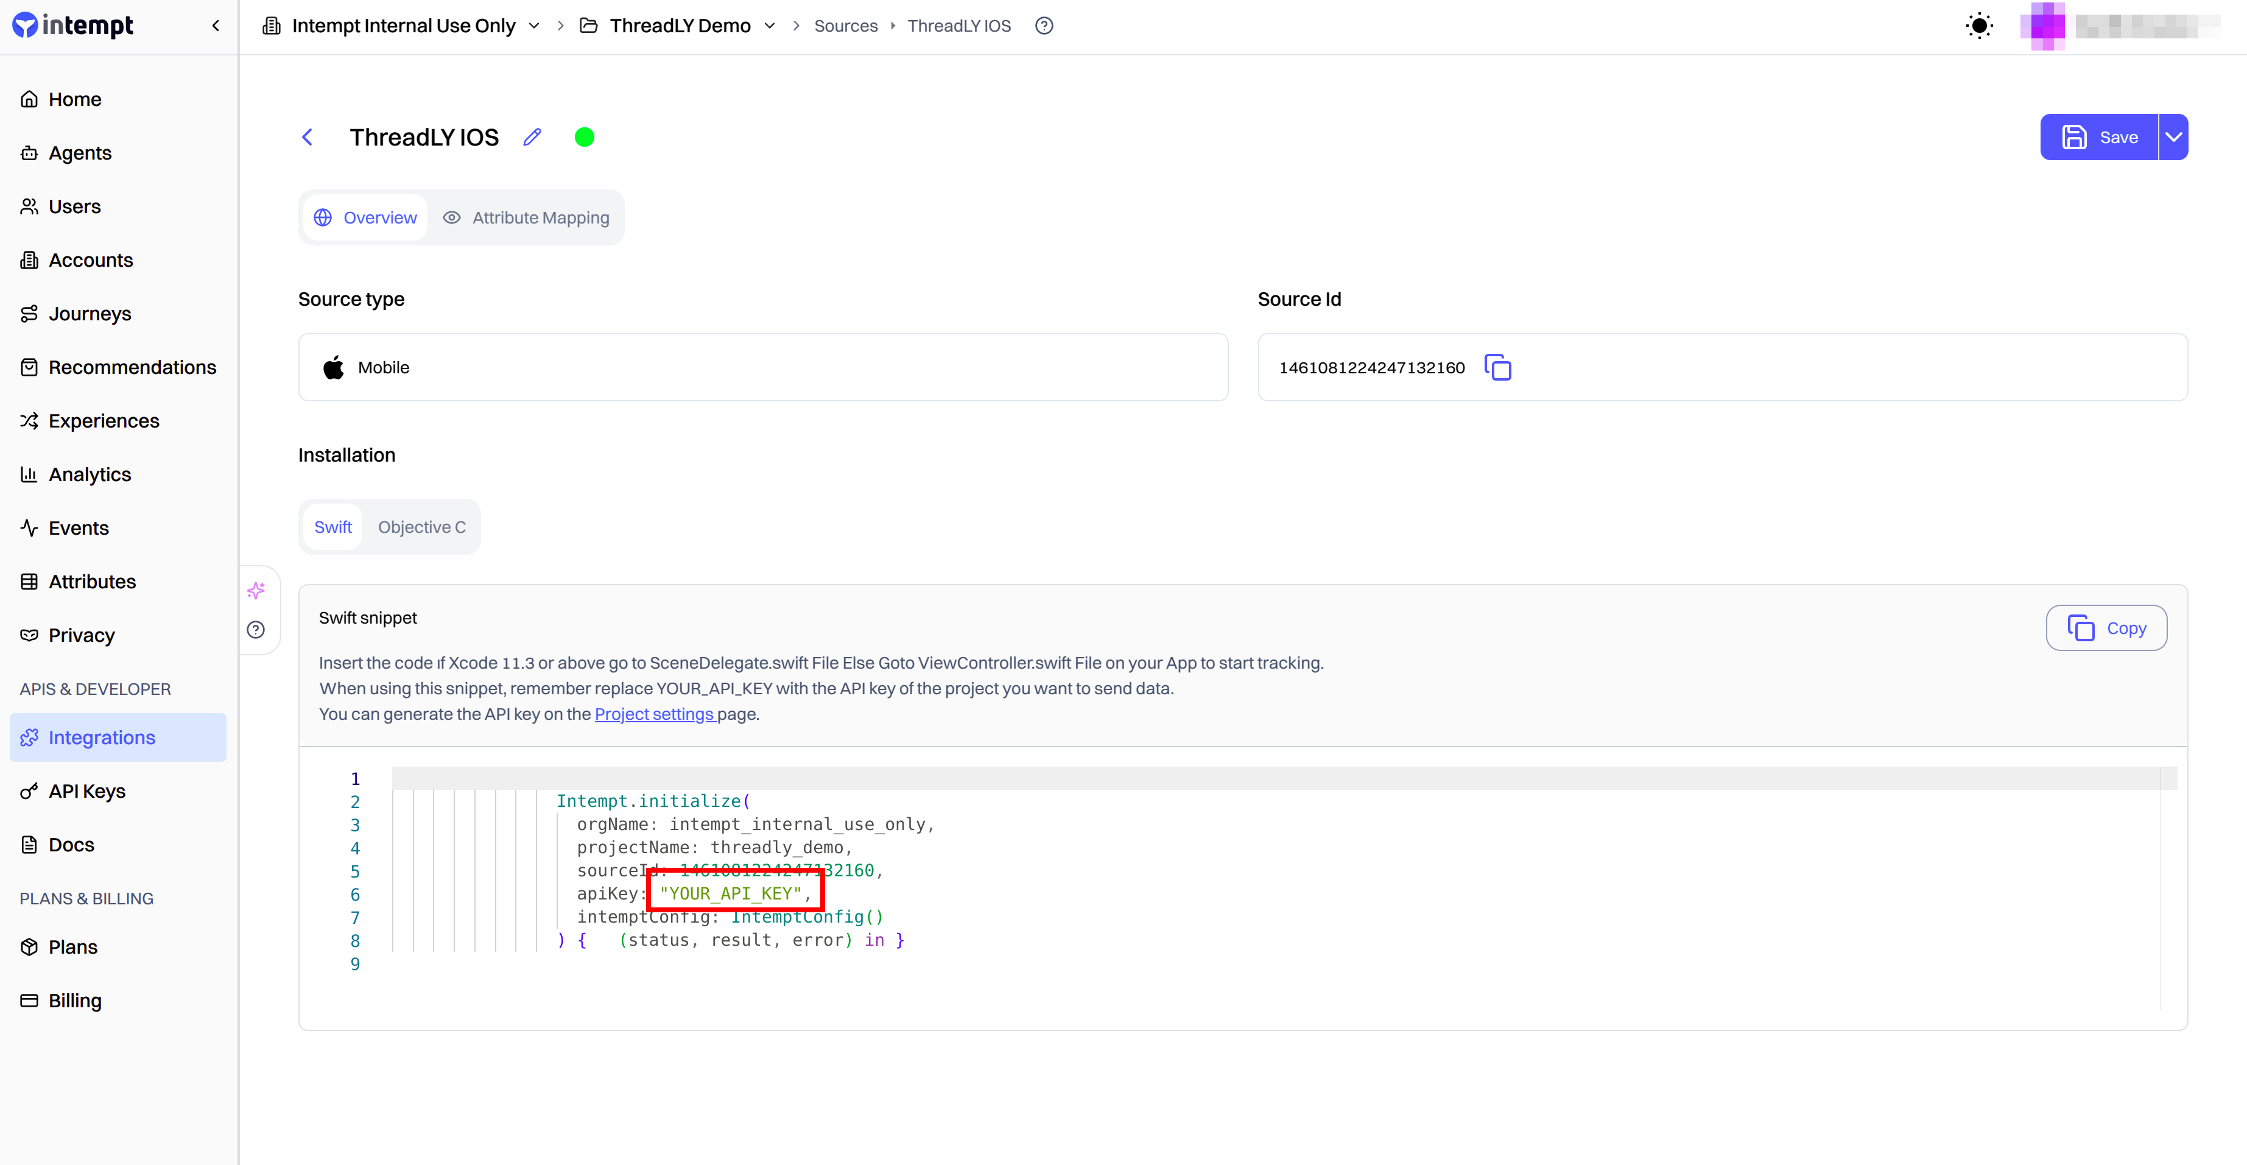This screenshot has height=1165, width=2247.
Task: Click the Integrations puzzle icon
Action: pyautogui.click(x=30, y=737)
